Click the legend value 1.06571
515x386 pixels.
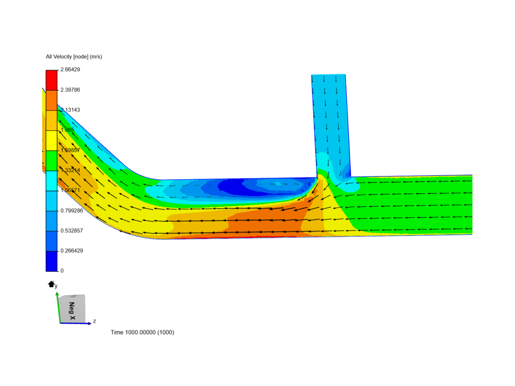pyautogui.click(x=70, y=190)
